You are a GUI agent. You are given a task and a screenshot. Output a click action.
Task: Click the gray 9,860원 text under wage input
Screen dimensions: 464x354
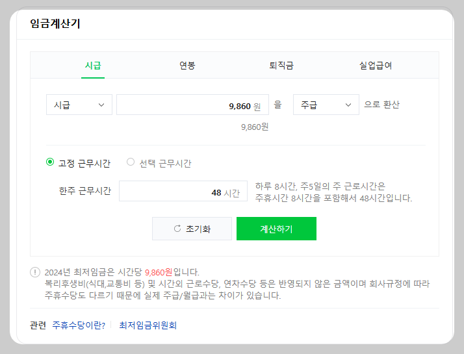[255, 127]
